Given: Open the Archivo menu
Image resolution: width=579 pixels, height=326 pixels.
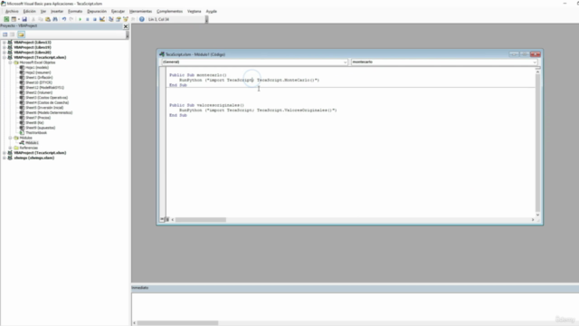Looking at the screenshot, I should point(12,12).
